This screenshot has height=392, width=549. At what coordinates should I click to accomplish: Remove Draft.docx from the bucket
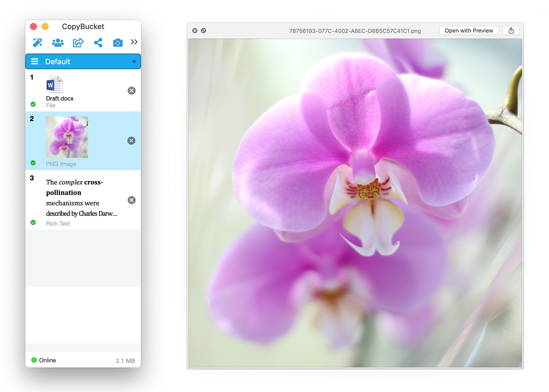click(x=132, y=90)
